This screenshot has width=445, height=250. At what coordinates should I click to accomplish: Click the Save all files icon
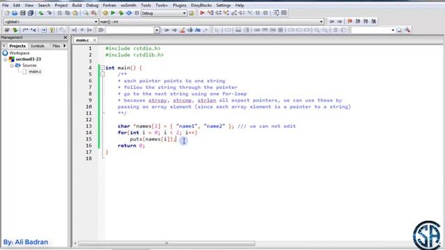click(31, 13)
